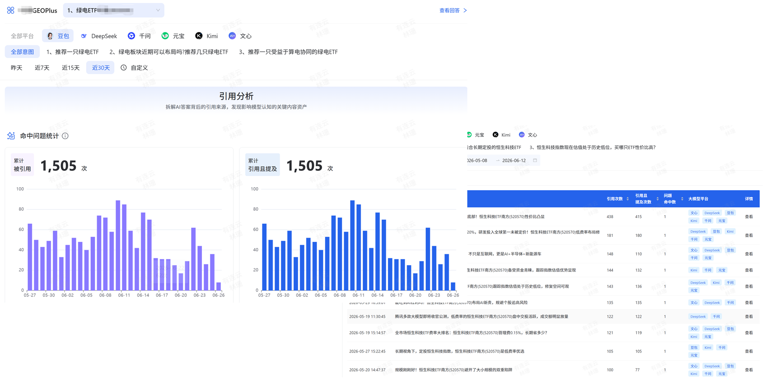This screenshot has height=379, width=765.
Task: Click the 累计被引用 label badge
Action: [22, 165]
